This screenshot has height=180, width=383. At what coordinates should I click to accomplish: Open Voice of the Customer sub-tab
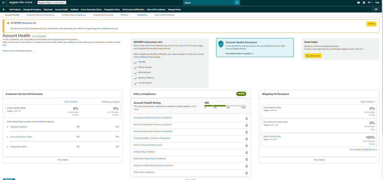[165, 15]
